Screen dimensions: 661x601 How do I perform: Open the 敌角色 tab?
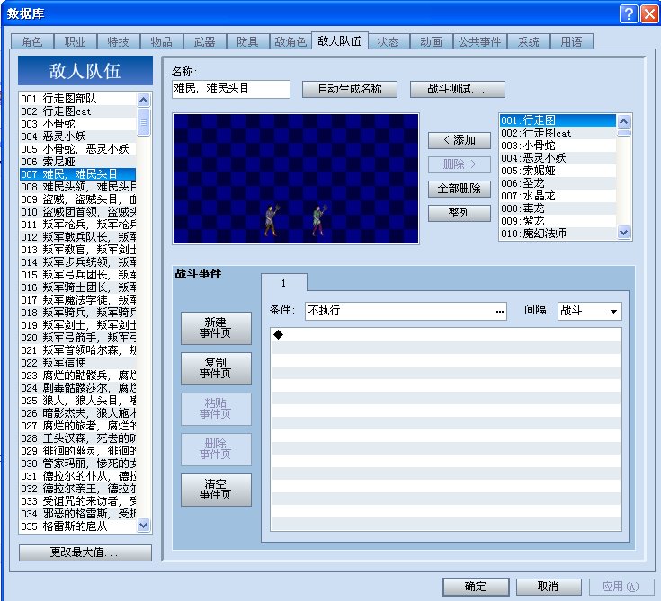click(x=290, y=41)
